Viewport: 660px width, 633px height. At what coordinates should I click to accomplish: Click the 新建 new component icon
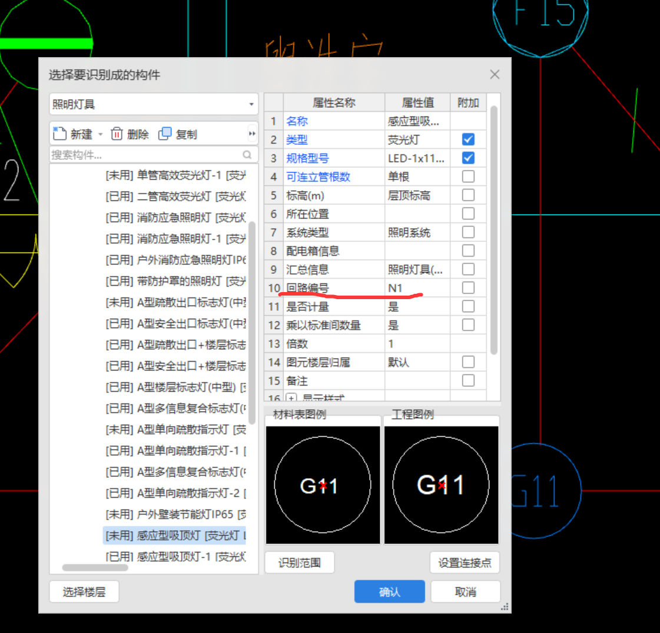(x=59, y=134)
